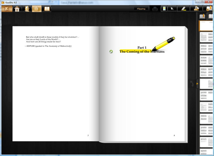Go to the Home screen icon
214x156 pixels.
click(x=17, y=9)
